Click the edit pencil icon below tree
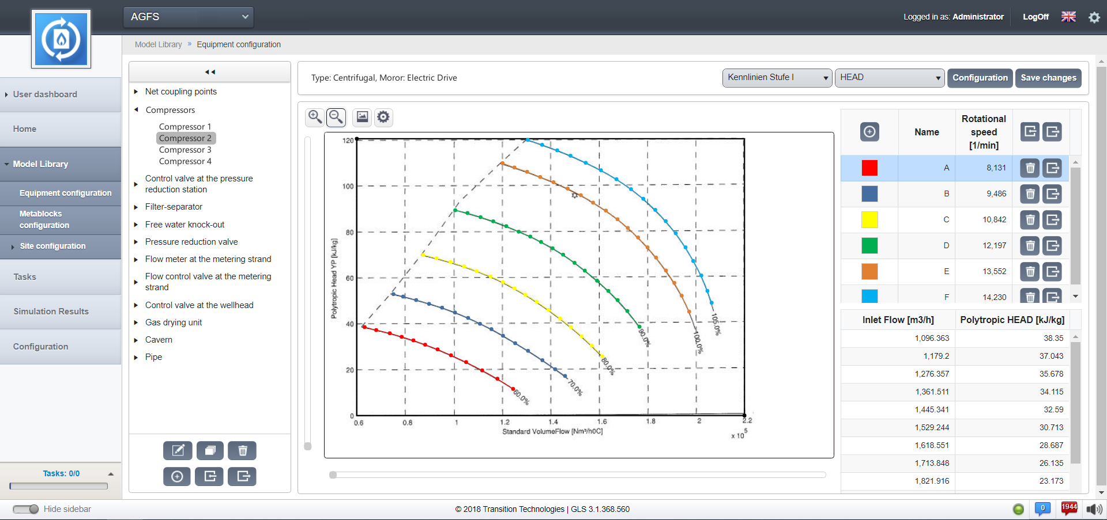 178,450
